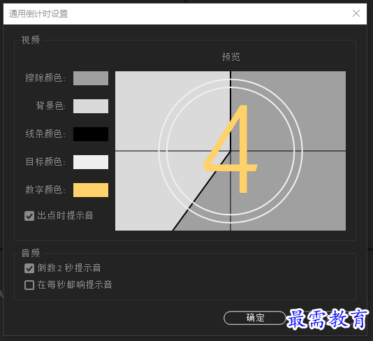Click the 数字颜色 label text
This screenshot has width=373, height=341.
click(45, 190)
